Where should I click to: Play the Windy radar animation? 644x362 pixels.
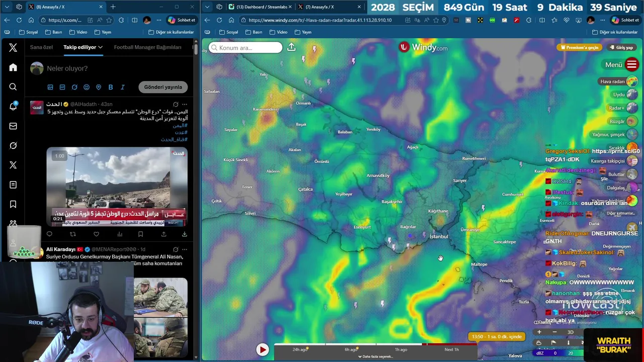pos(262,349)
